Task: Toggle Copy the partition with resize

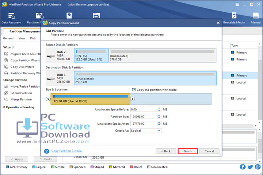Action: tap(134, 90)
